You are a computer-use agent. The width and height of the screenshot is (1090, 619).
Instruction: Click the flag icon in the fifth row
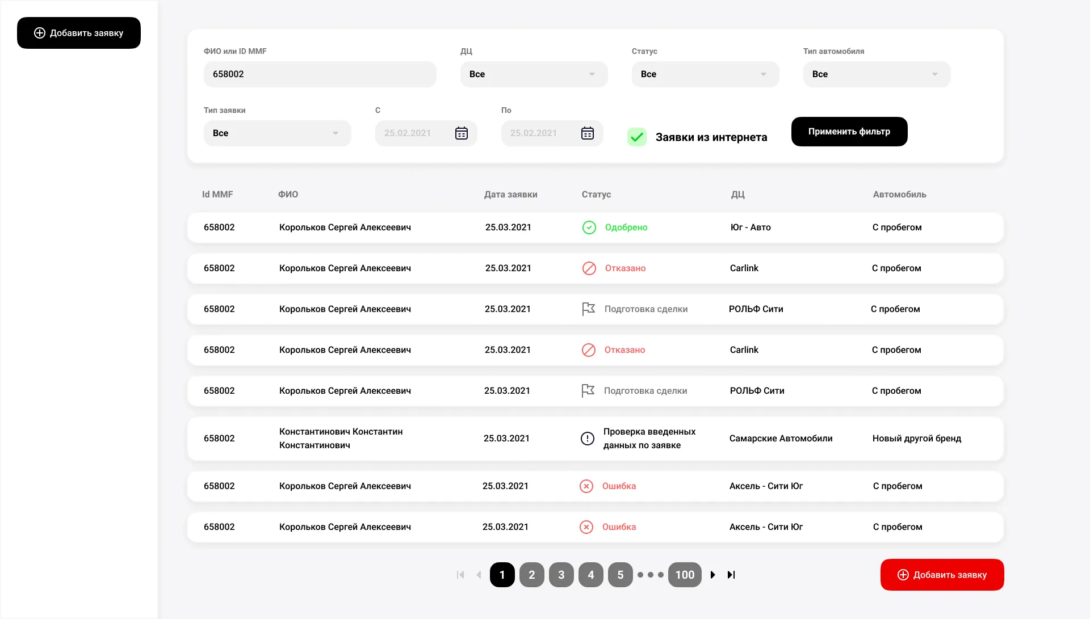tap(588, 391)
